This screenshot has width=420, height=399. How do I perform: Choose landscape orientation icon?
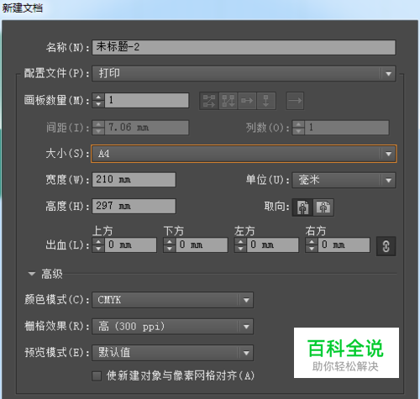click(323, 207)
